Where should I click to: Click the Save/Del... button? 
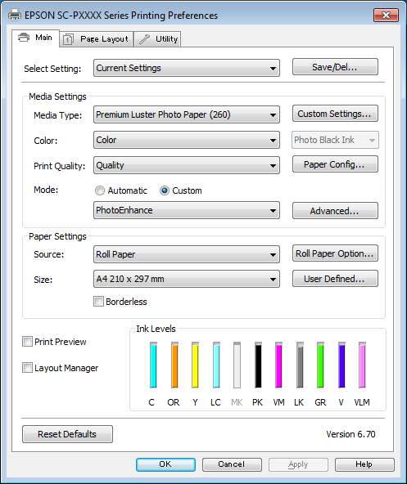pos(335,67)
